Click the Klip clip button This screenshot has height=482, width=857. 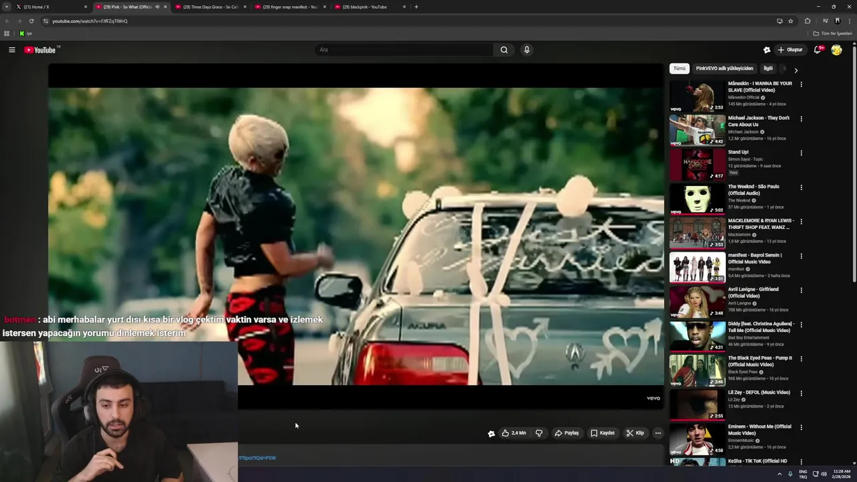[635, 433]
